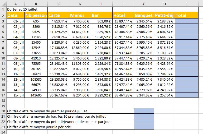203x134 pixels.
Task: Click the Carte value 4 813,44 €
Action: [59, 21]
